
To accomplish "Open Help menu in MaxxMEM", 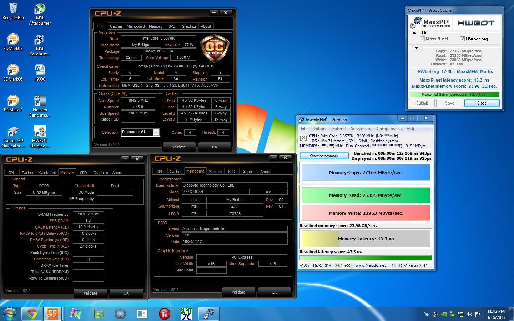I will (411, 129).
